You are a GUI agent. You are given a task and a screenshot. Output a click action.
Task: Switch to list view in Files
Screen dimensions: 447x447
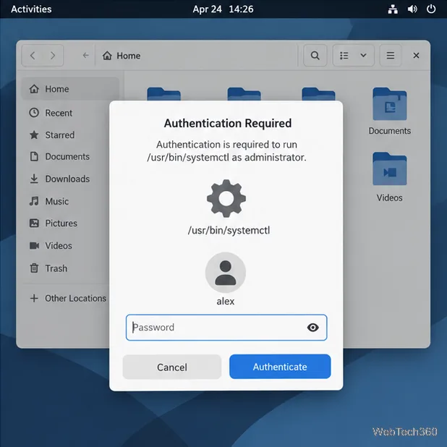tap(344, 55)
